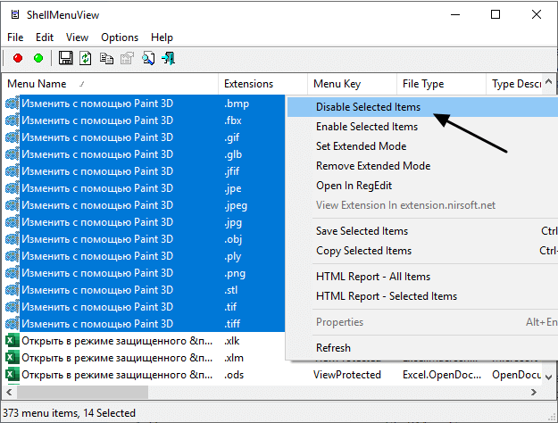Click the Paint 3D icon in the .gif row
This screenshot has width=558, height=423.
pos(12,137)
